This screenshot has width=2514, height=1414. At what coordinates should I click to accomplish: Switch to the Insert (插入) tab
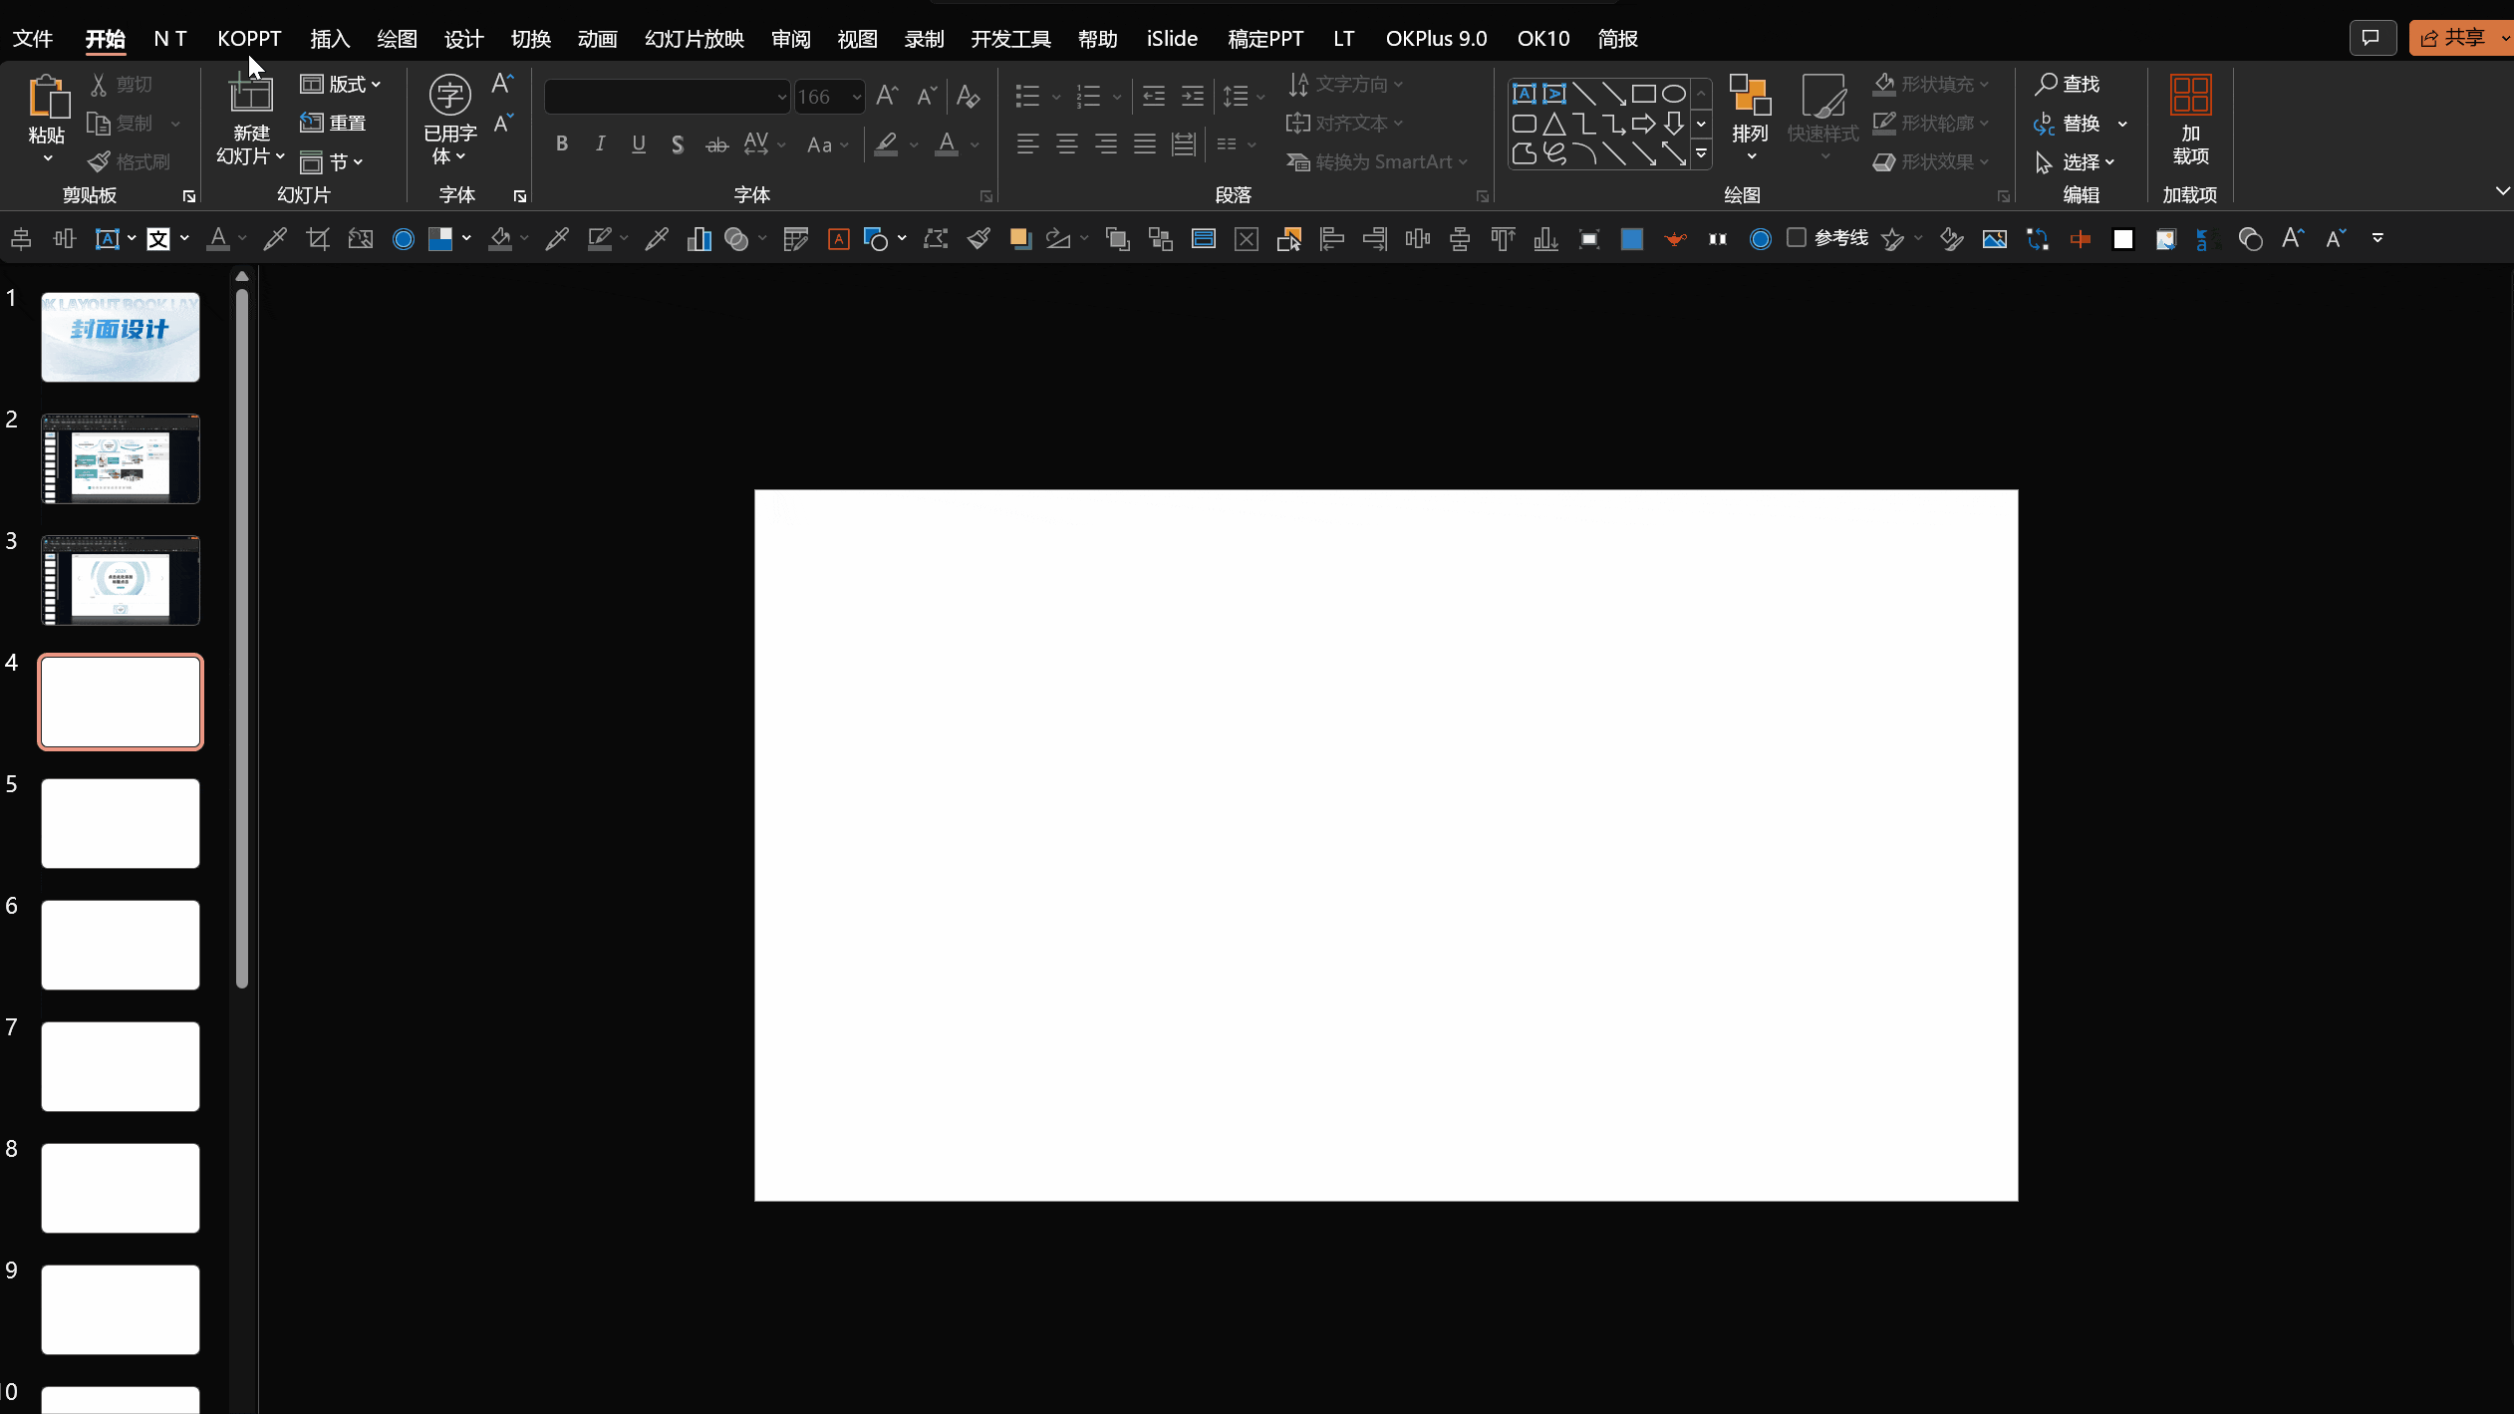(330, 38)
